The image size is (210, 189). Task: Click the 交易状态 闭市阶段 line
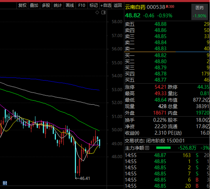click(155, 141)
